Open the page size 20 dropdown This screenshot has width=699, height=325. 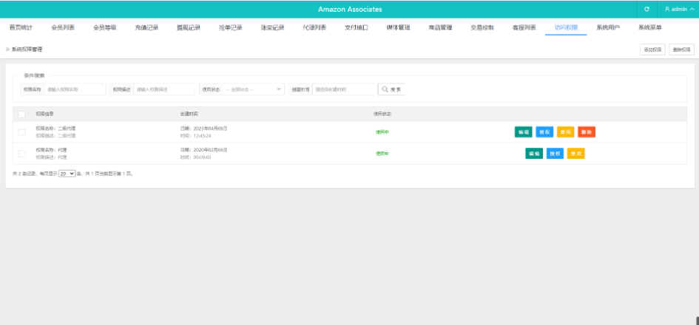coord(67,174)
